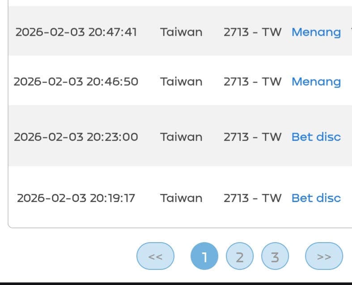Open the Menang link for 20:46:50 entry
The image size is (352, 285).
[316, 82]
